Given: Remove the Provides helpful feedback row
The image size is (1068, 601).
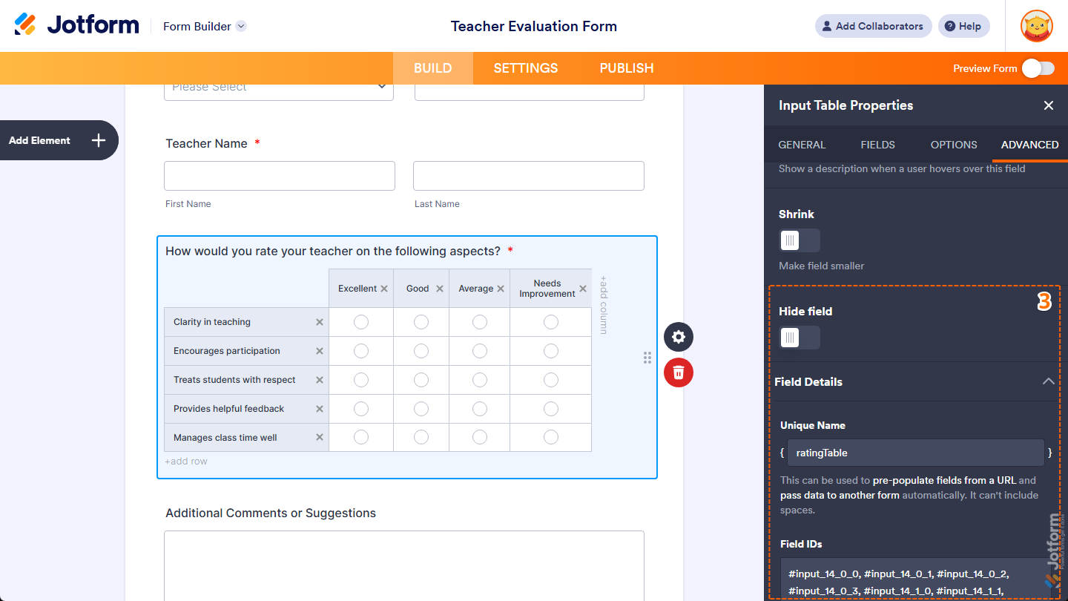Looking at the screenshot, I should pyautogui.click(x=320, y=409).
